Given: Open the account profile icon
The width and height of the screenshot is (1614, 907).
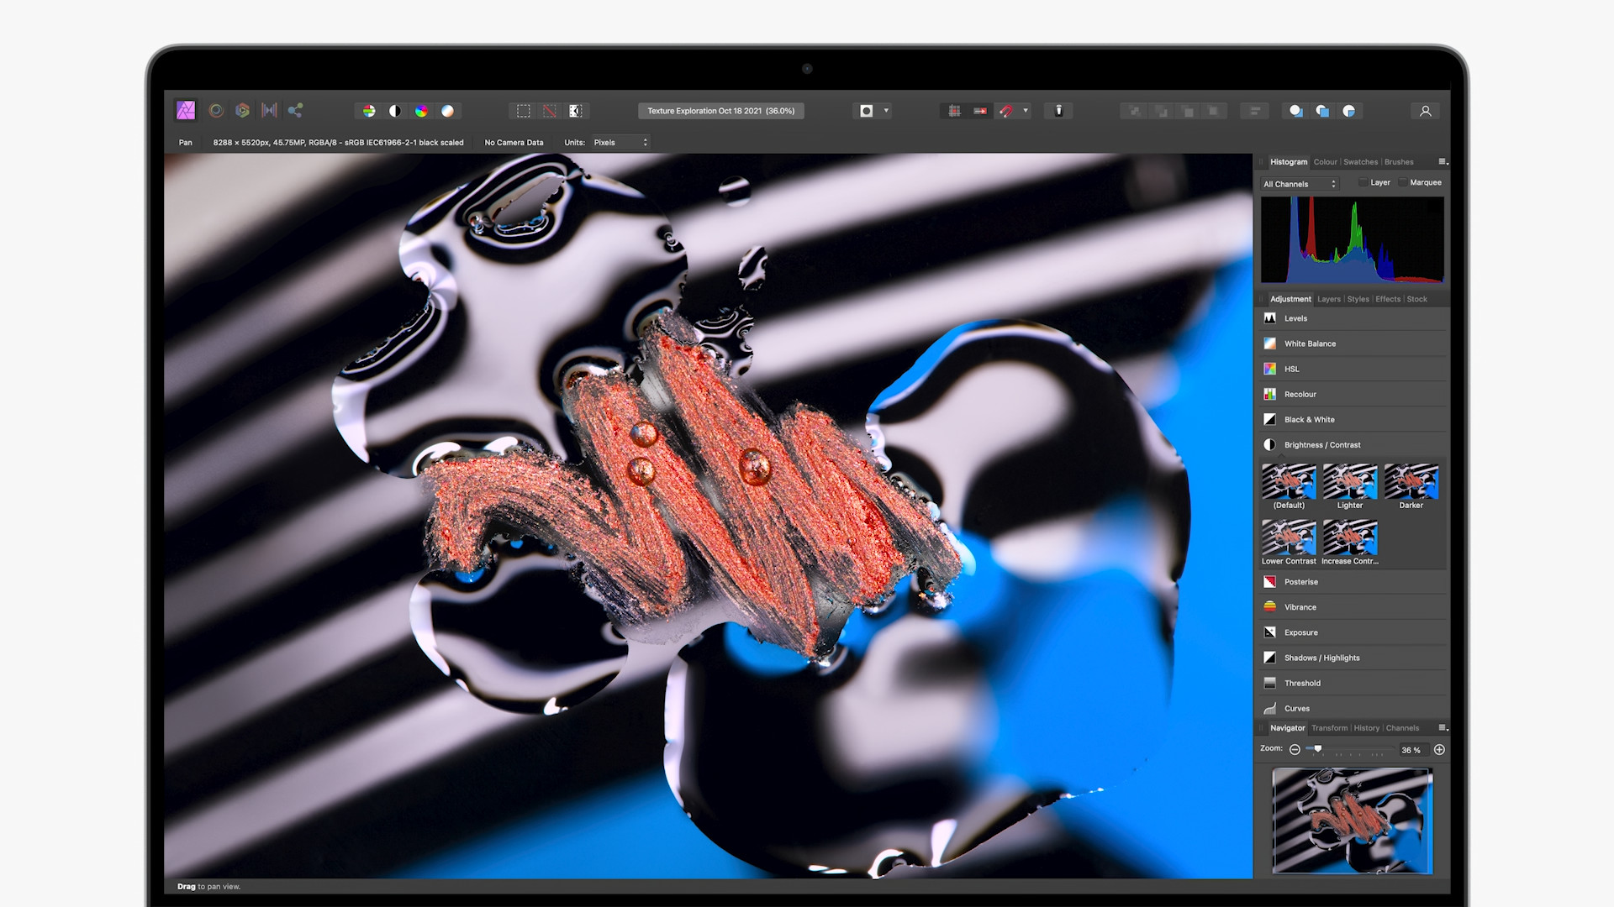Looking at the screenshot, I should [1425, 111].
